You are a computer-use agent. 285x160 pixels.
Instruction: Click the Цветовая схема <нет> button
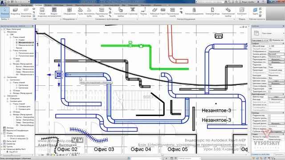(x=276, y=81)
